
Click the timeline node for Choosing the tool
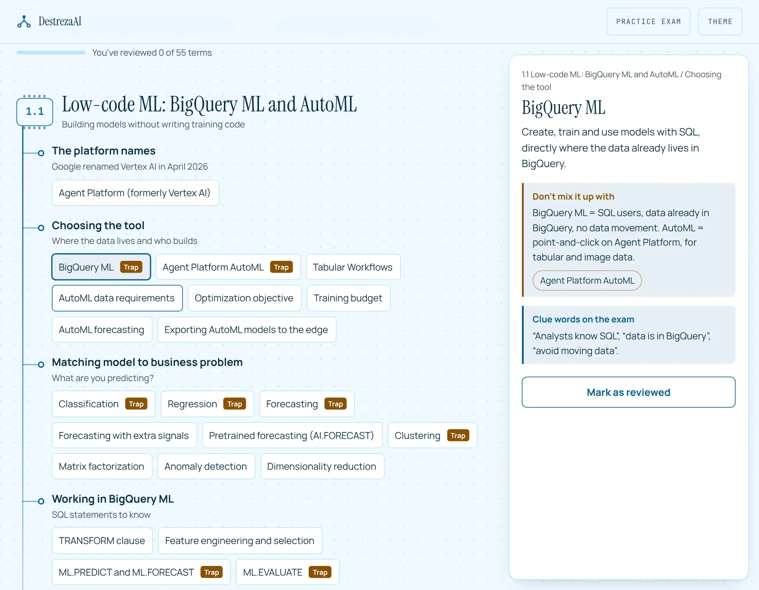coord(41,227)
